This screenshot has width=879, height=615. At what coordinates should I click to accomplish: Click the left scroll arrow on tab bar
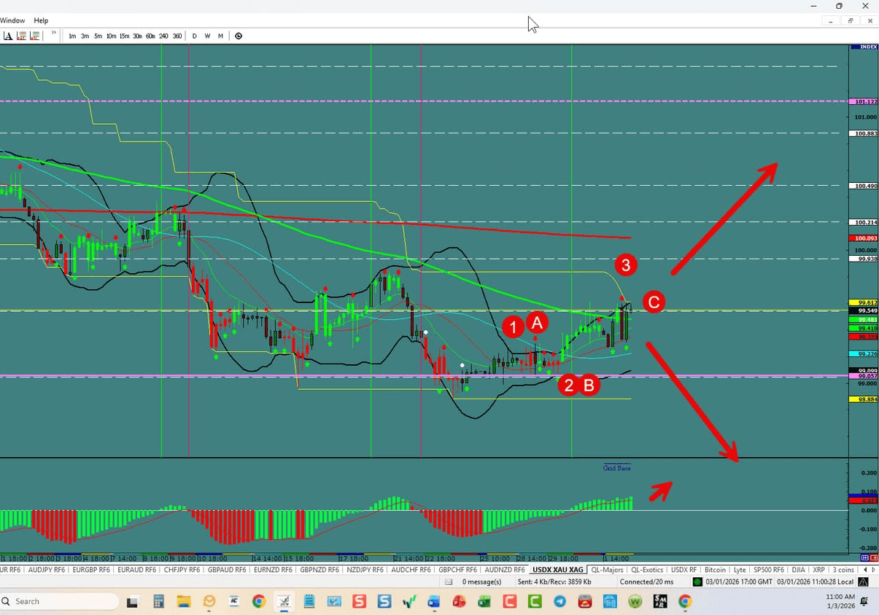pos(864,570)
